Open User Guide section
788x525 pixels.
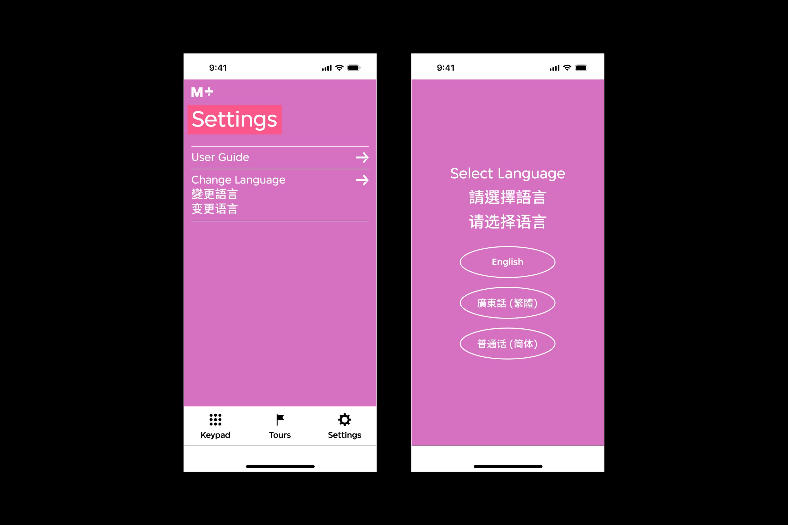(278, 157)
